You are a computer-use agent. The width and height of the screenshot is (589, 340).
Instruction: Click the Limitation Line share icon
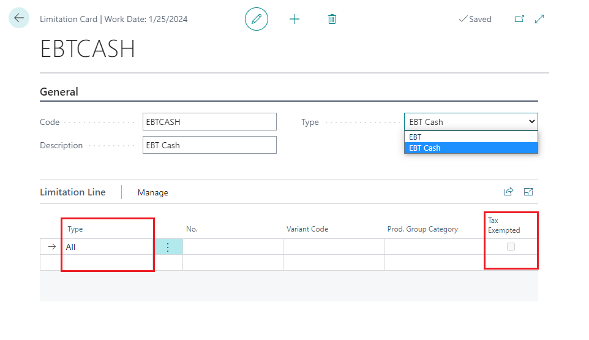point(508,192)
